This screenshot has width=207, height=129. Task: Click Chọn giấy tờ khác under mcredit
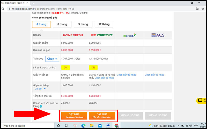coord(126,75)
